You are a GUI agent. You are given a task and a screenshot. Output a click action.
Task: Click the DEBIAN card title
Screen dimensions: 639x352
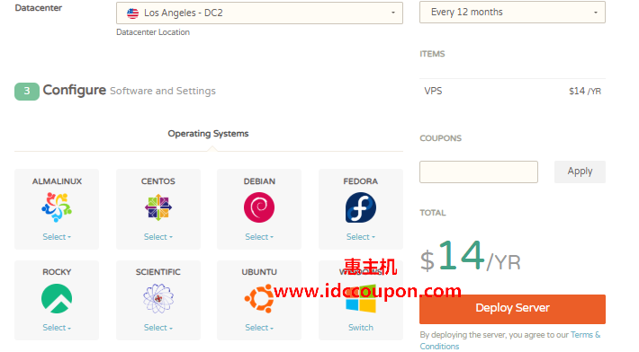point(259,181)
